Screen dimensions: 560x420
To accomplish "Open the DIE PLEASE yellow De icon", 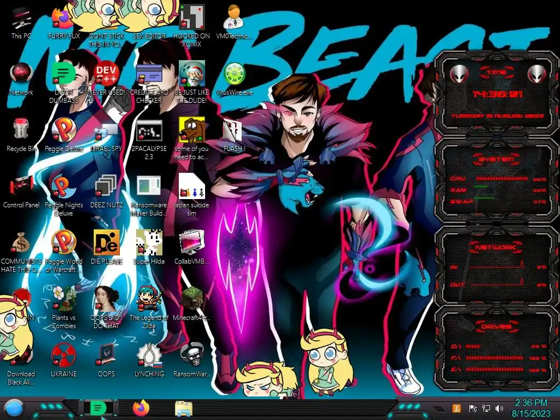I will pyautogui.click(x=106, y=242).
